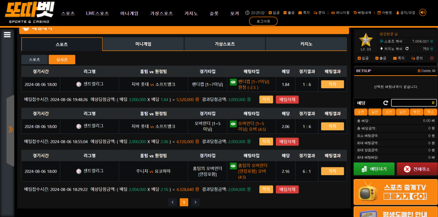The width and height of the screenshot is (438, 217).
Task: Toggle eye icon on 홈팀의 오버언더 bet
Action: 233,166
